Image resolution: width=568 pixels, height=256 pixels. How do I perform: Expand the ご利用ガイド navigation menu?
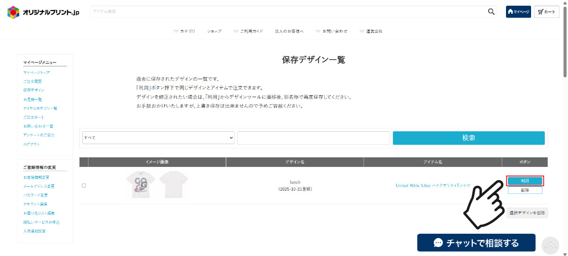pyautogui.click(x=248, y=31)
